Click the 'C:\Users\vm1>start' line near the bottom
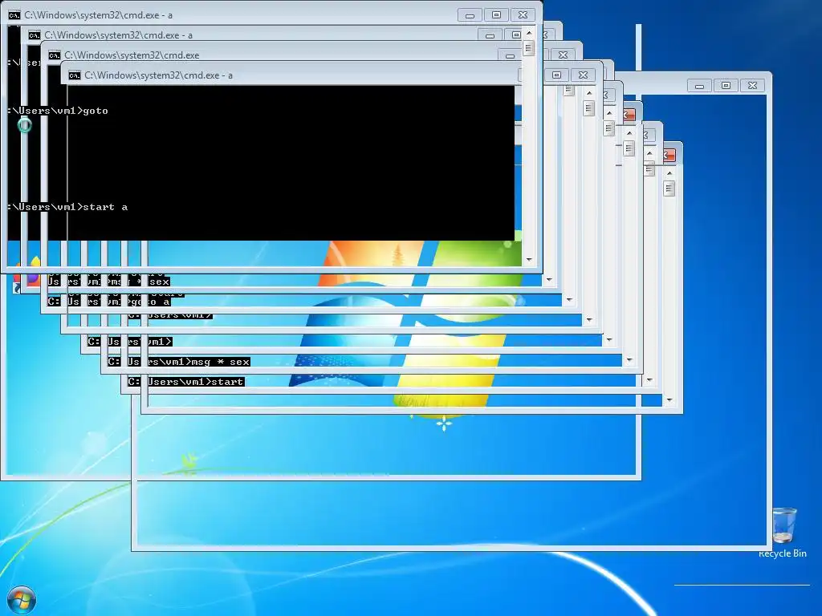Screen dimensions: 822x616 tap(186, 382)
